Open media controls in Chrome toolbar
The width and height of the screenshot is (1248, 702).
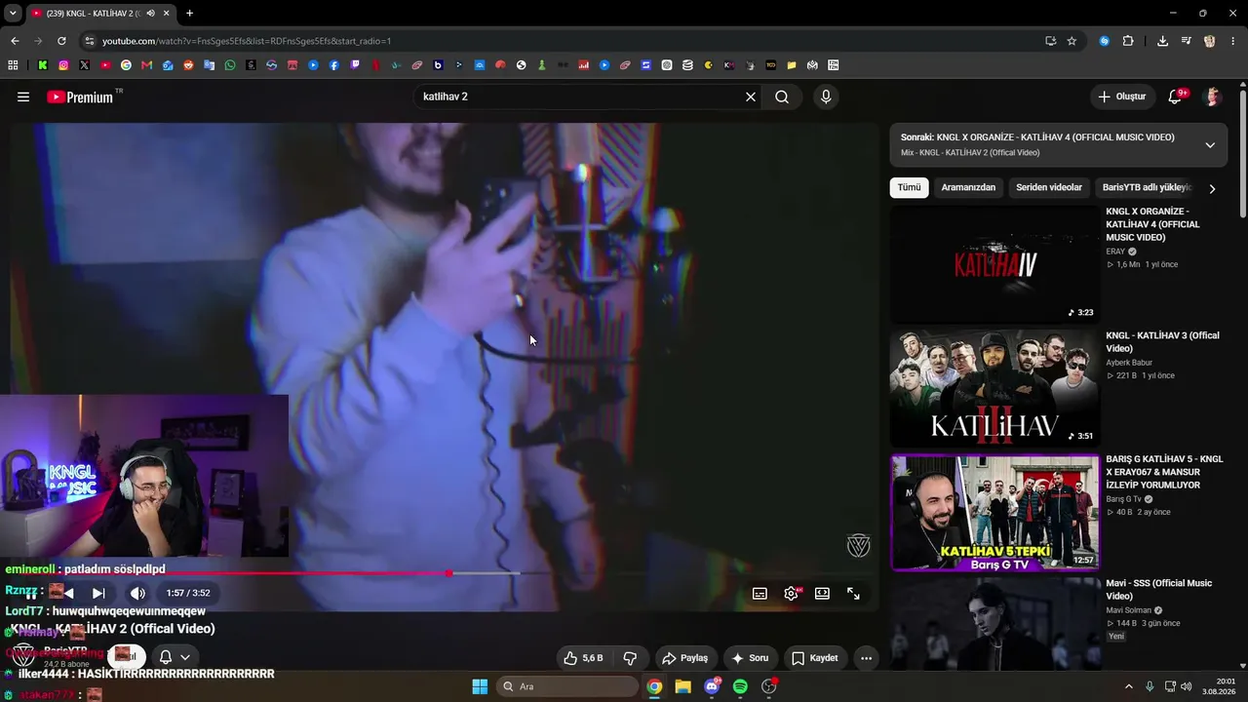tap(1186, 41)
